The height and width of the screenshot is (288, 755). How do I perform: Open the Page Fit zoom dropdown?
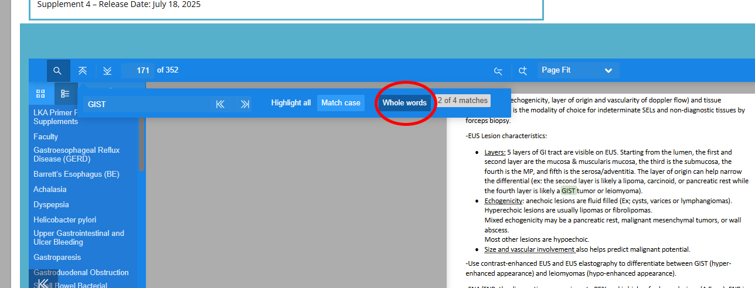577,70
